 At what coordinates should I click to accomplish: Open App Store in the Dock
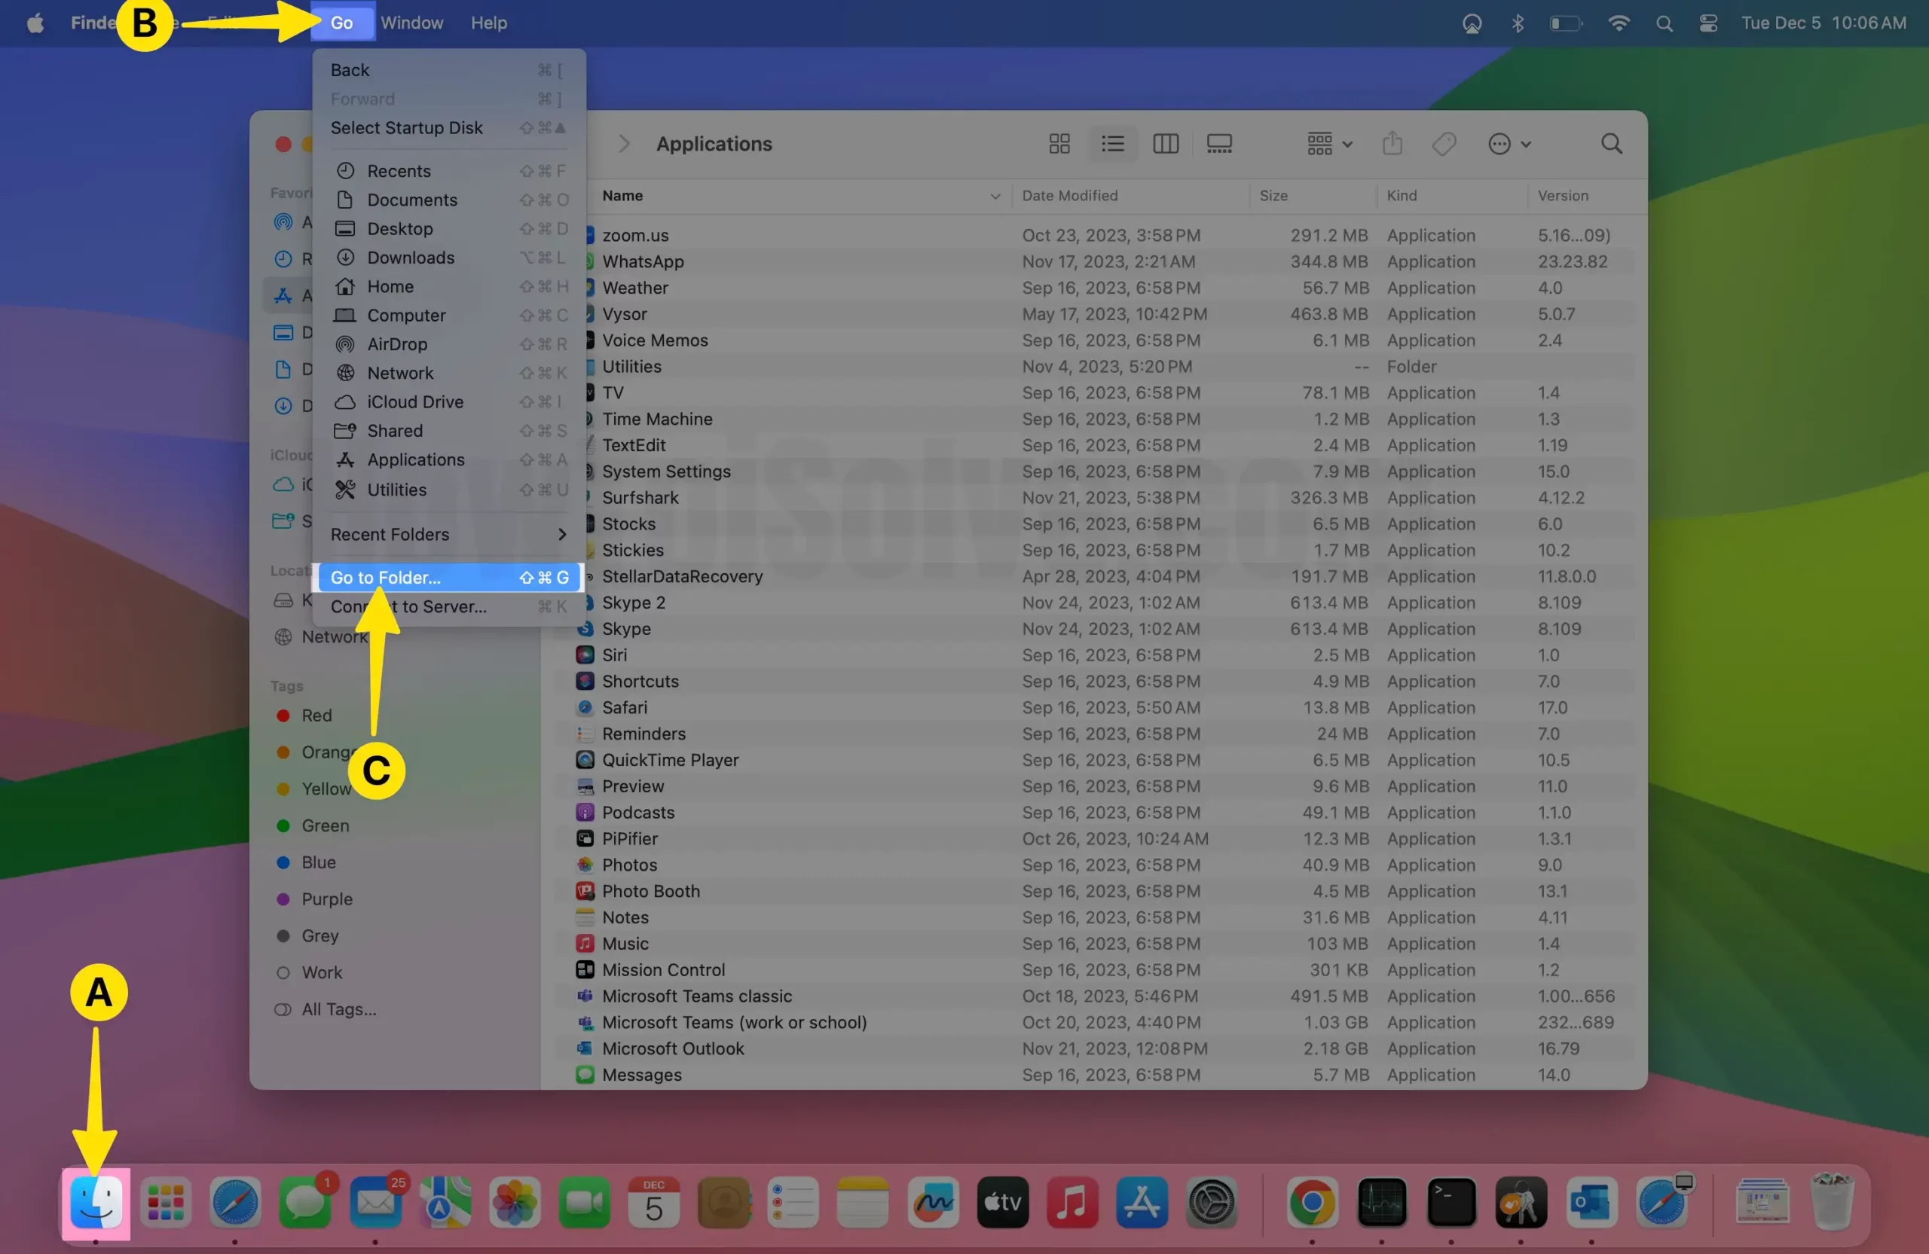pos(1142,1202)
